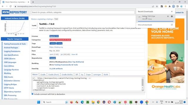Click the Orange Health Labs advertisement
Viewport: 188px width, 105px height.
(166, 54)
